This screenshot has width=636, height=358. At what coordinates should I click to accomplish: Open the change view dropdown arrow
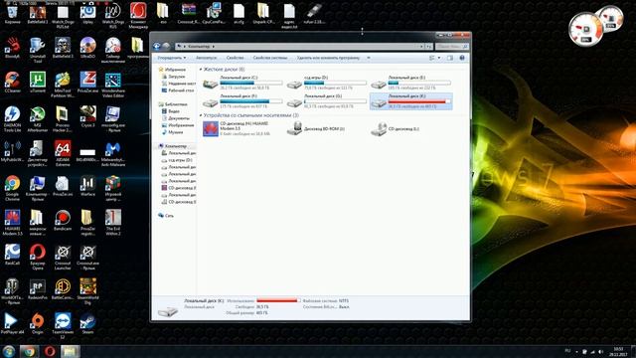(439, 58)
